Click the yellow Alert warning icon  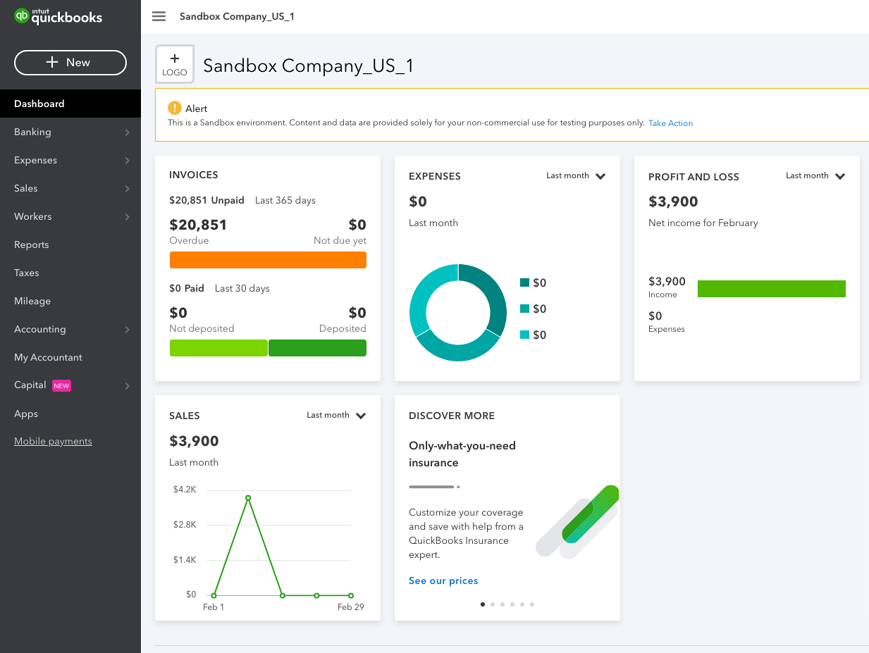tap(175, 108)
